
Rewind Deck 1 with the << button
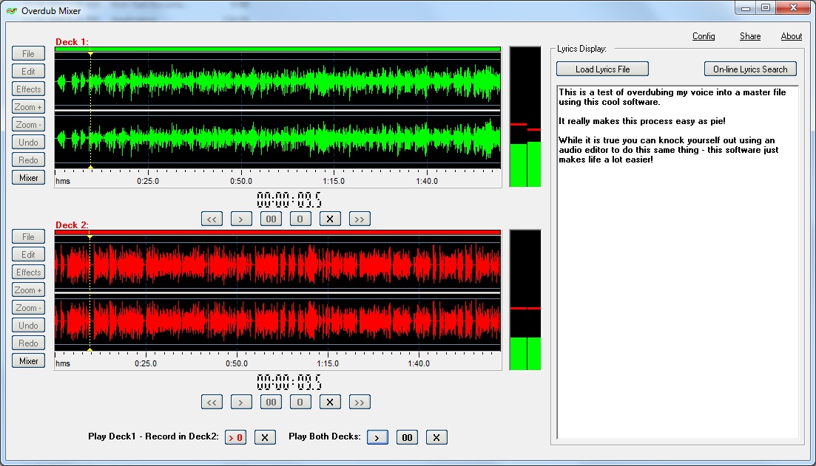[x=212, y=219]
